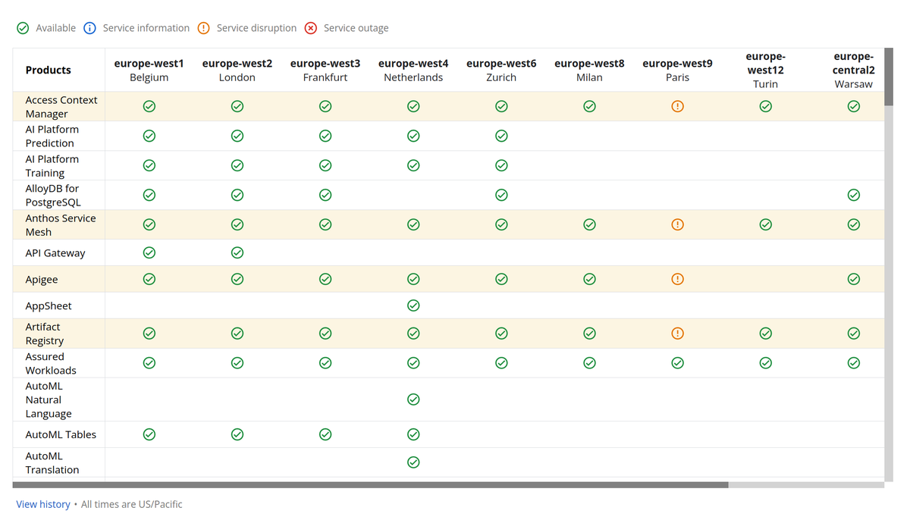Click AI Platform Prediction status for Netherlands
The image size is (910, 517).
click(413, 136)
